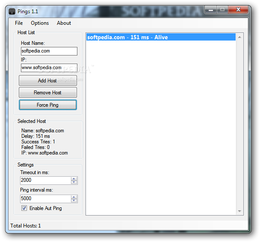Screen dimensions: 260x242
Task: Click the host list scrollbar up arrow
Action: coord(239,38)
